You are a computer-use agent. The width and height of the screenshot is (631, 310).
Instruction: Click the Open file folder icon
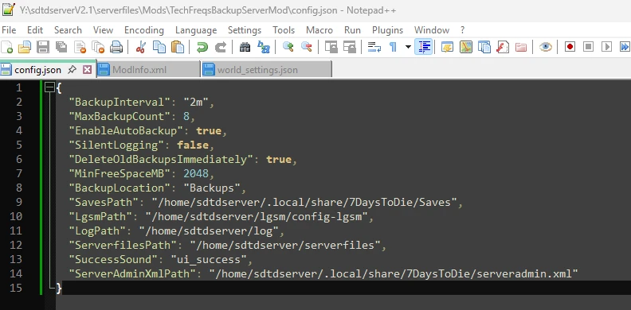click(25, 47)
